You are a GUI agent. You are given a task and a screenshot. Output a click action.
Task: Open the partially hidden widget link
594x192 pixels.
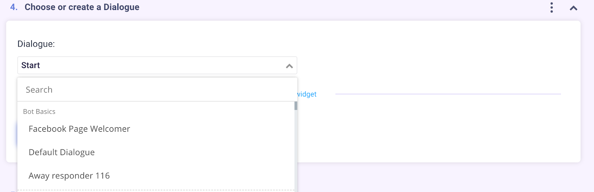tap(307, 94)
